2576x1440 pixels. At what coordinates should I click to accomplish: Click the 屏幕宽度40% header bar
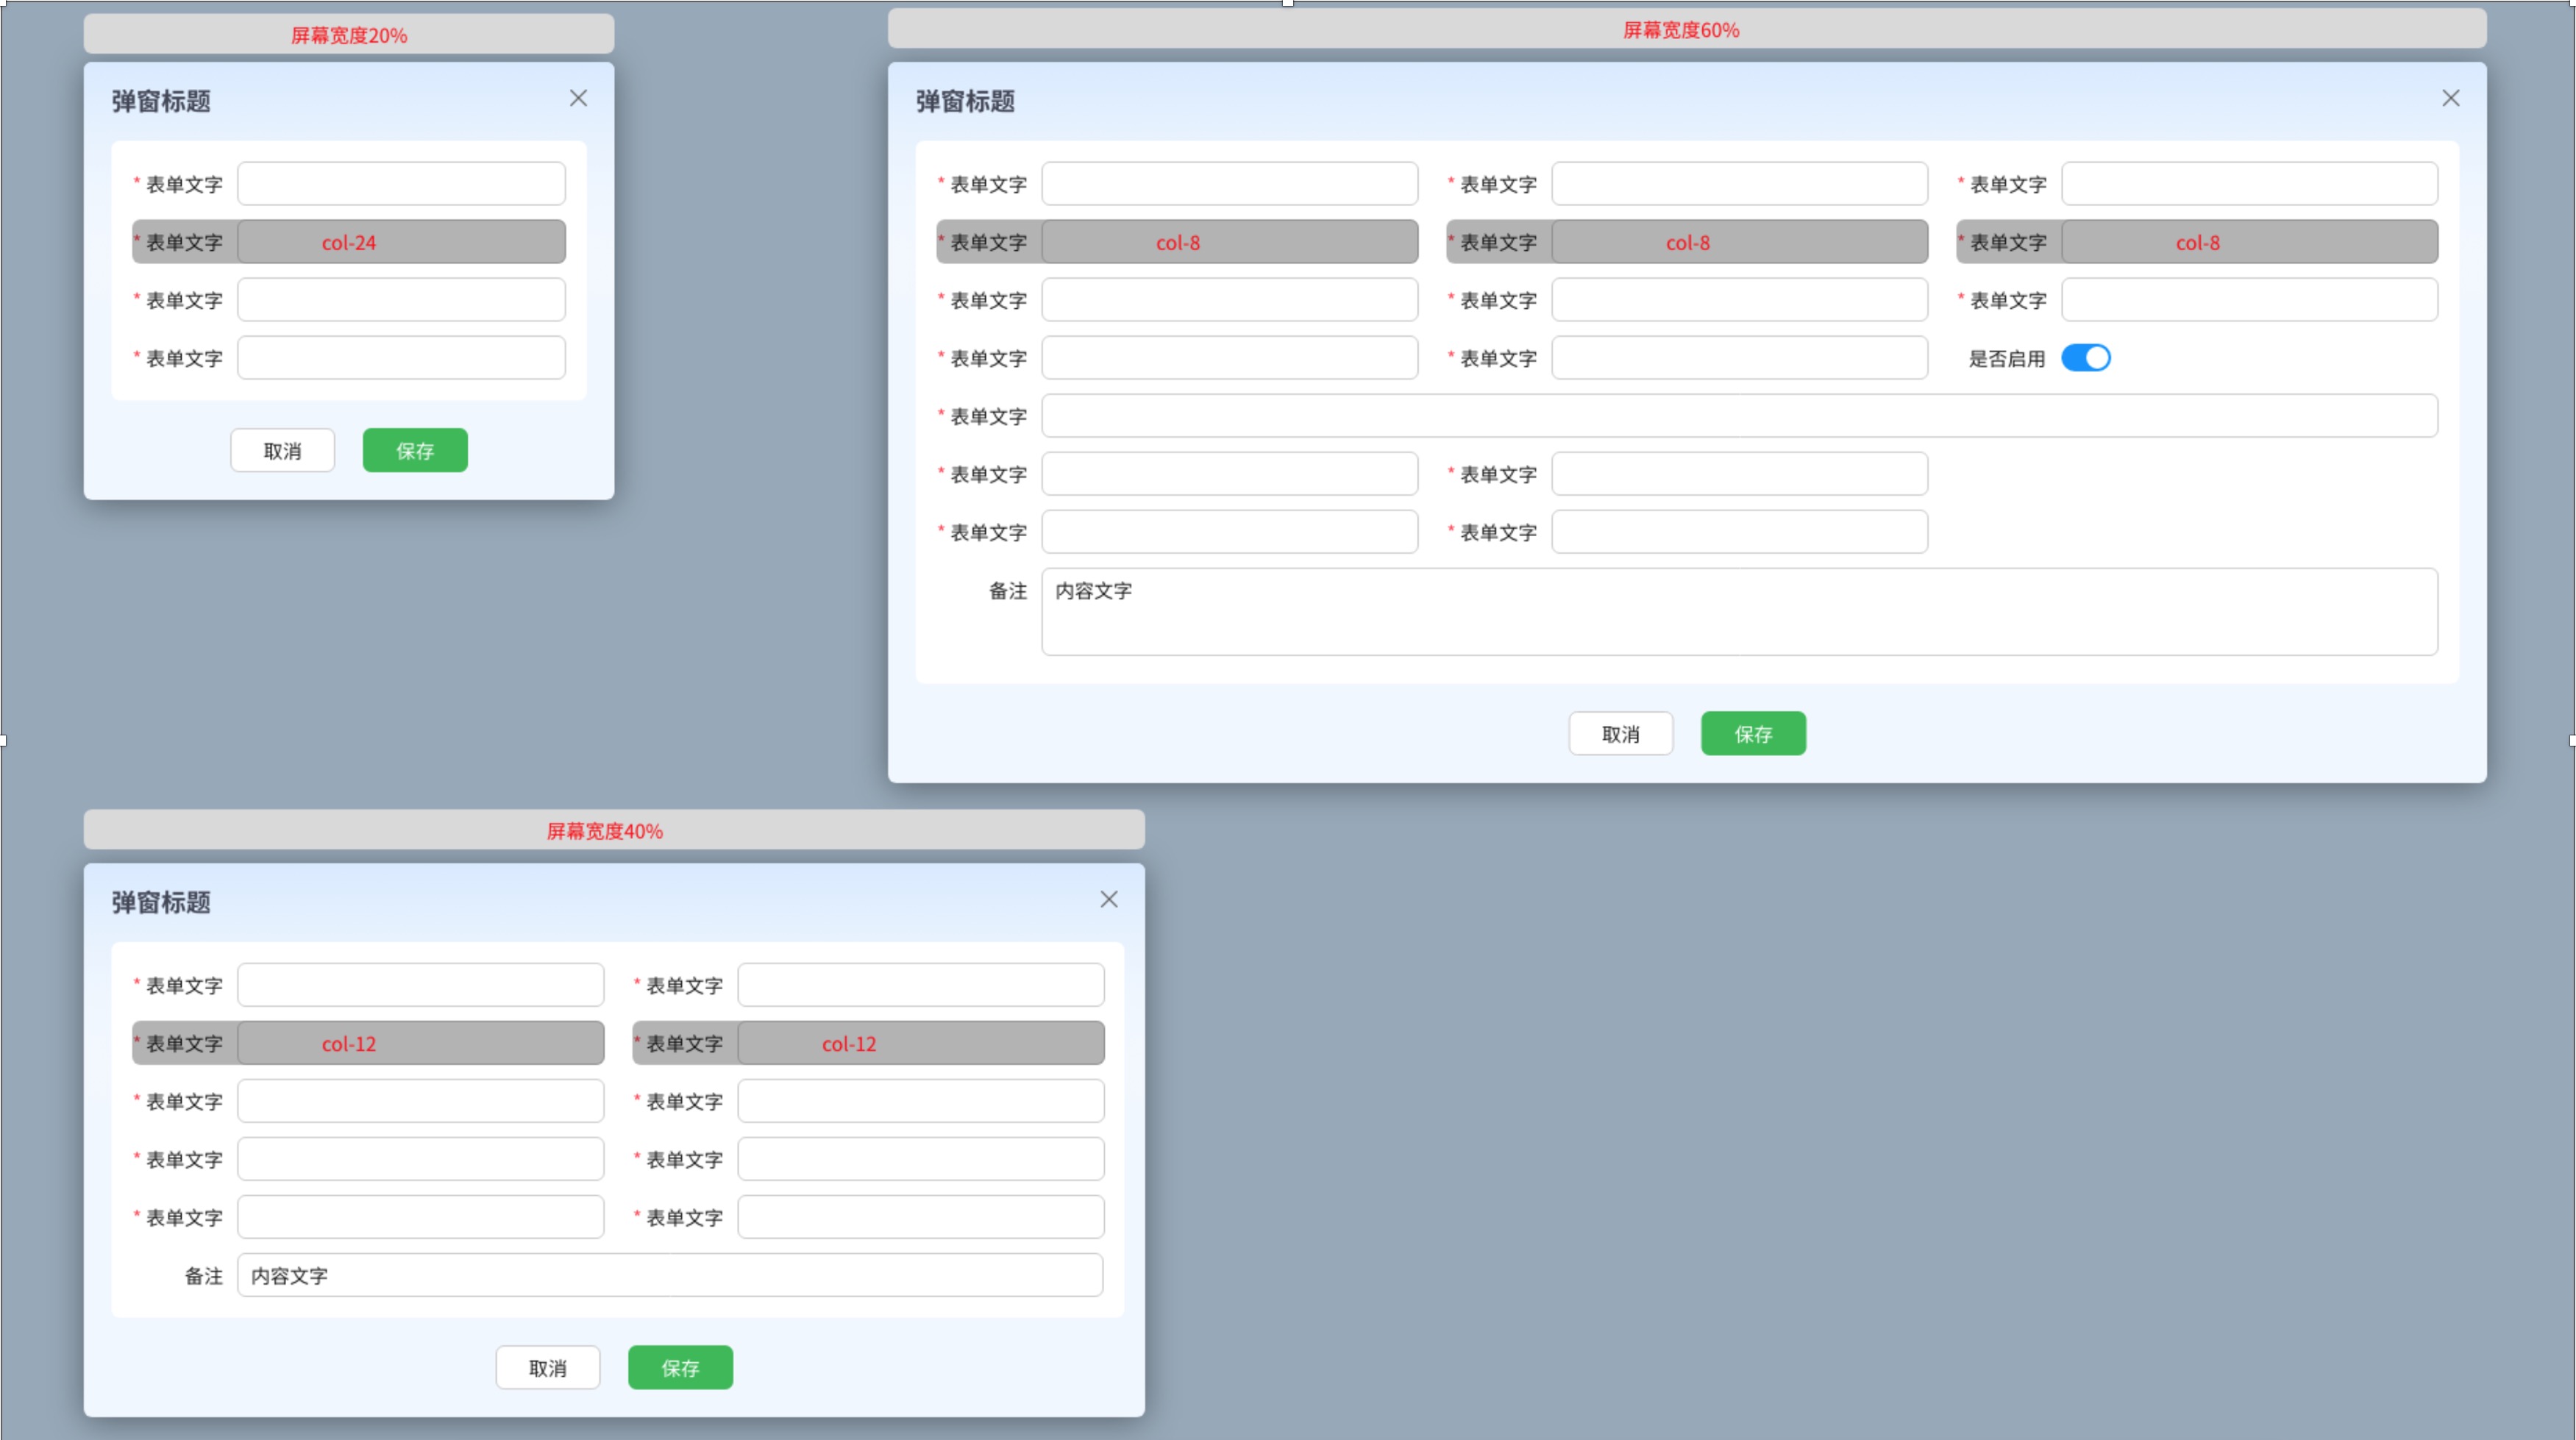click(x=613, y=830)
